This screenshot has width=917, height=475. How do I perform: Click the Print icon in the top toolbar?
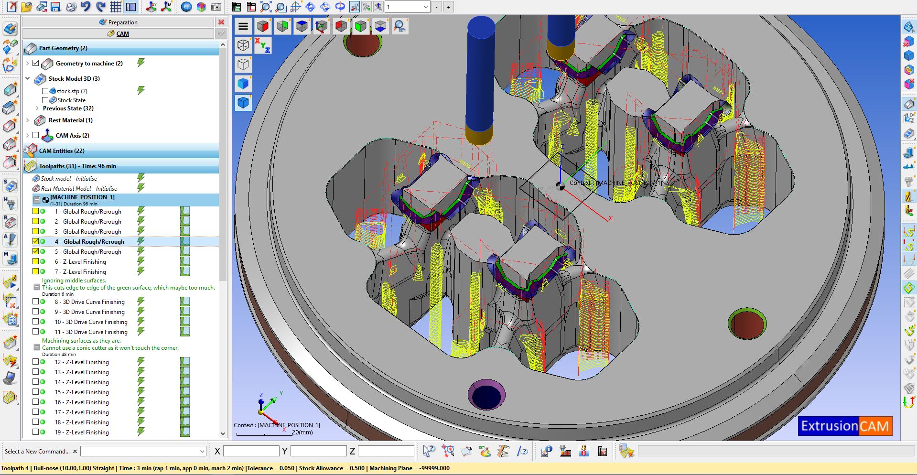tap(71, 7)
